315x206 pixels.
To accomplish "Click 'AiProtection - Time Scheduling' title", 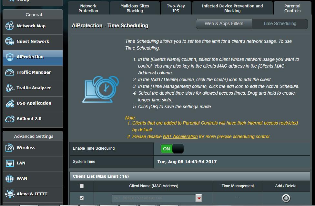I will point(110,26).
